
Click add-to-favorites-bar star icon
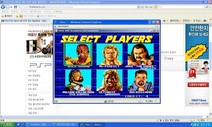[x=17, y=16]
